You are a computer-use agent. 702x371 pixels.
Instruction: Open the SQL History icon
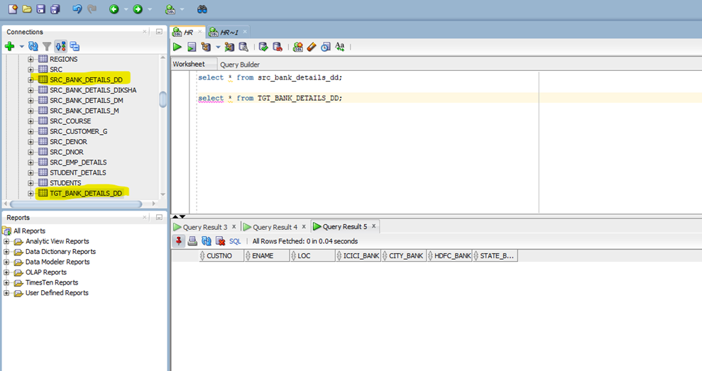326,47
